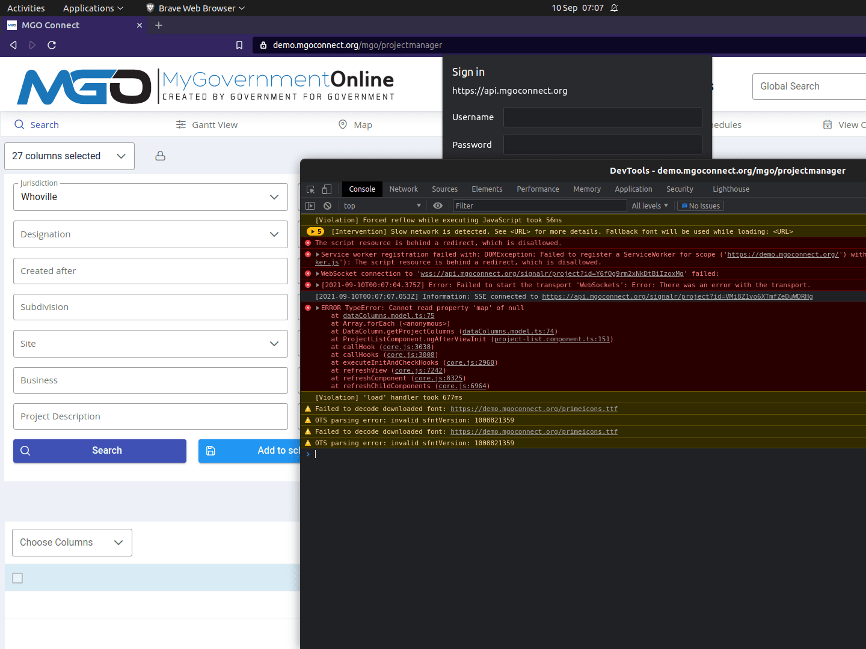Toggle the device toolbar icon in DevTools

[x=327, y=189]
